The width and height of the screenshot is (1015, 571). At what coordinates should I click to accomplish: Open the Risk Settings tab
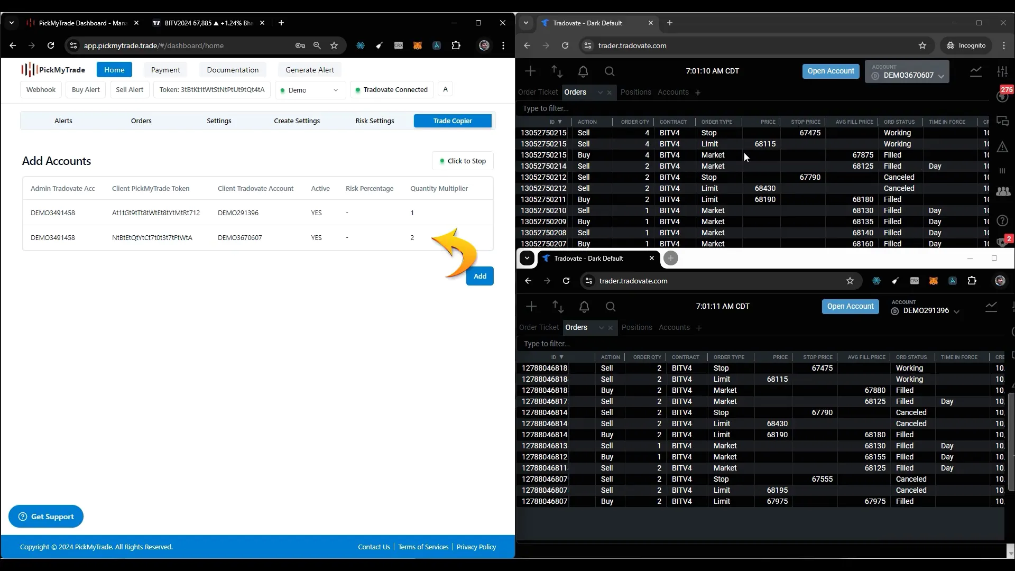(x=375, y=121)
